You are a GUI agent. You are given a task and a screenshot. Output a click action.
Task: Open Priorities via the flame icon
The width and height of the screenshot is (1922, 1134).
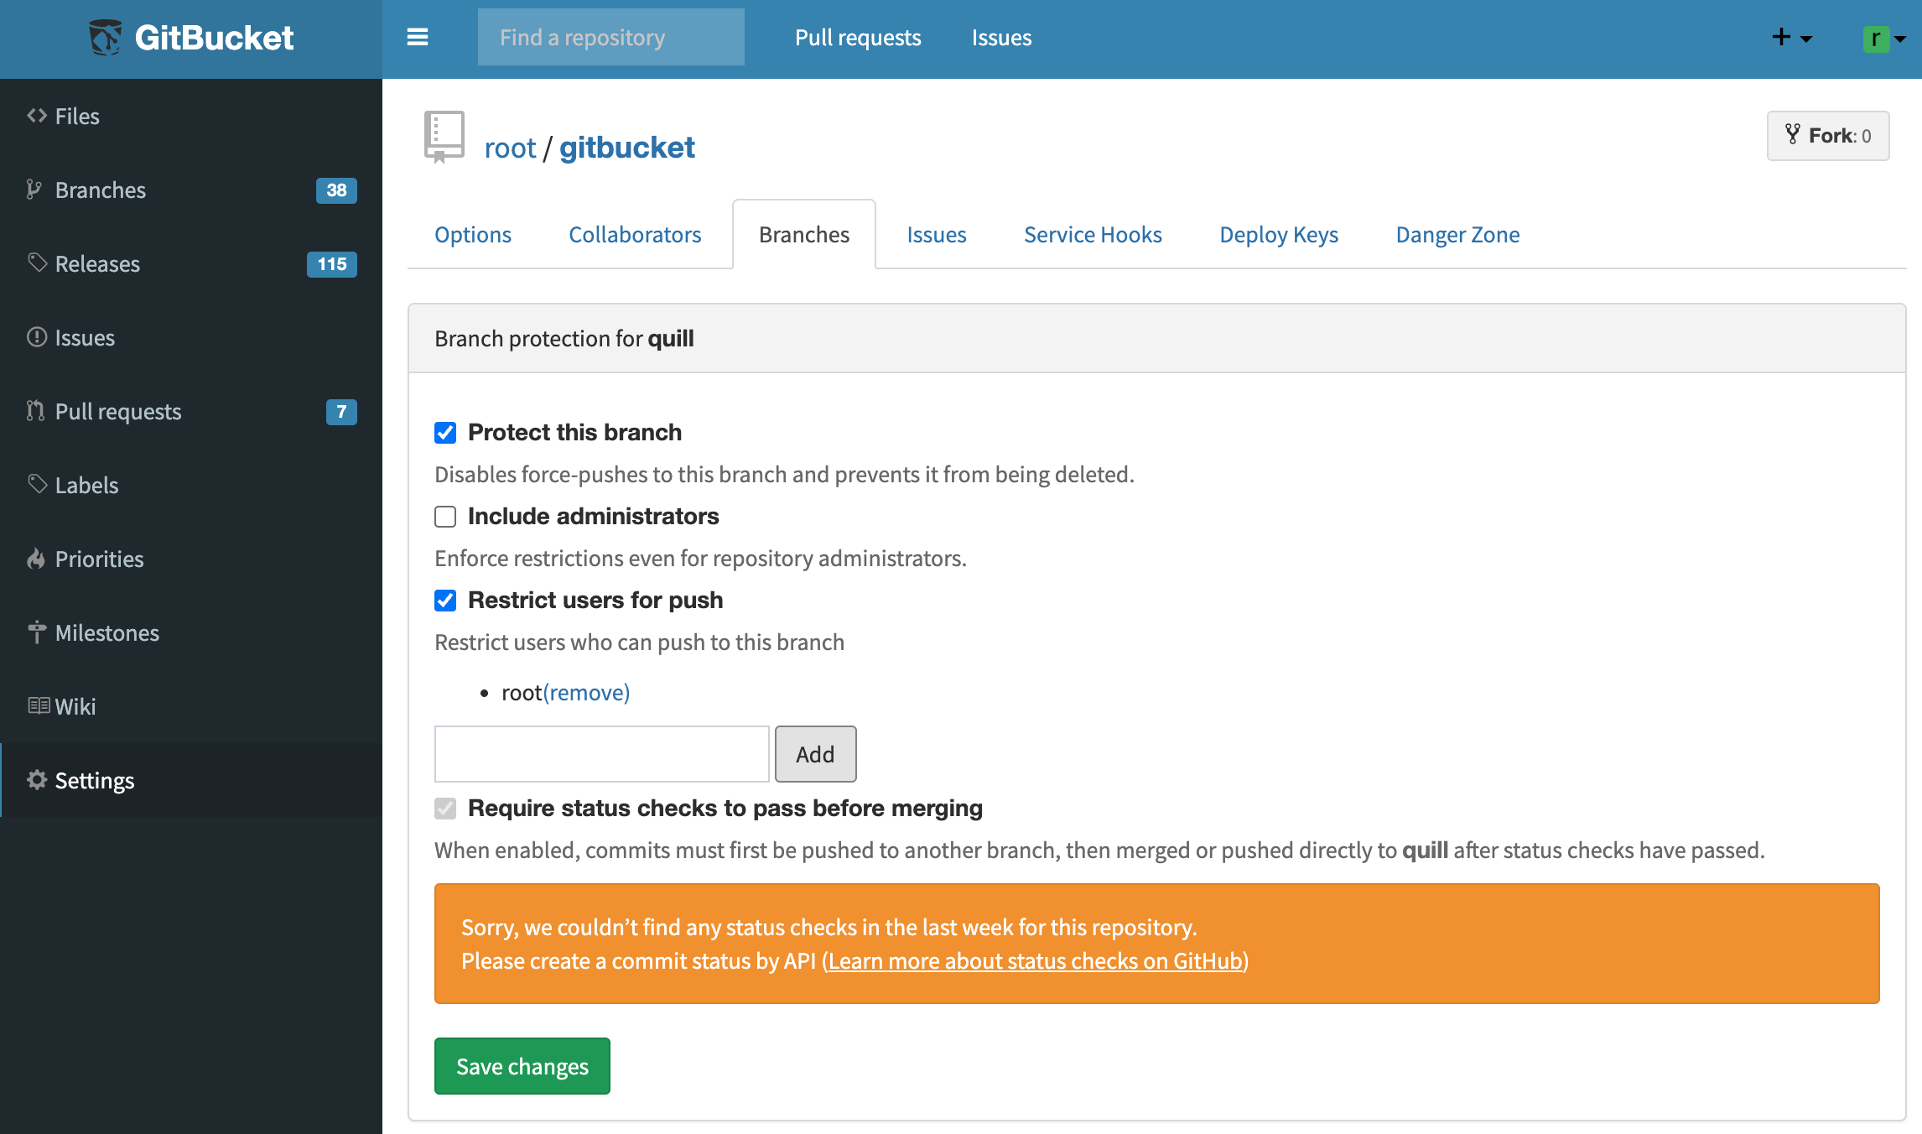36,559
